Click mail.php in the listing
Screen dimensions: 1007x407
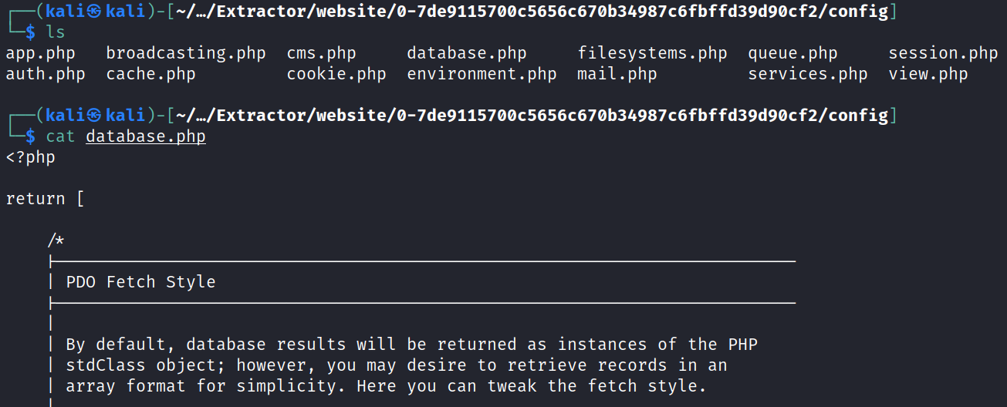click(617, 75)
